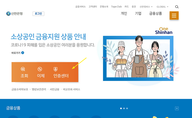Screen dimensions: 192x118
Task: Click the 바로가기 link text
Action: pos(16,53)
